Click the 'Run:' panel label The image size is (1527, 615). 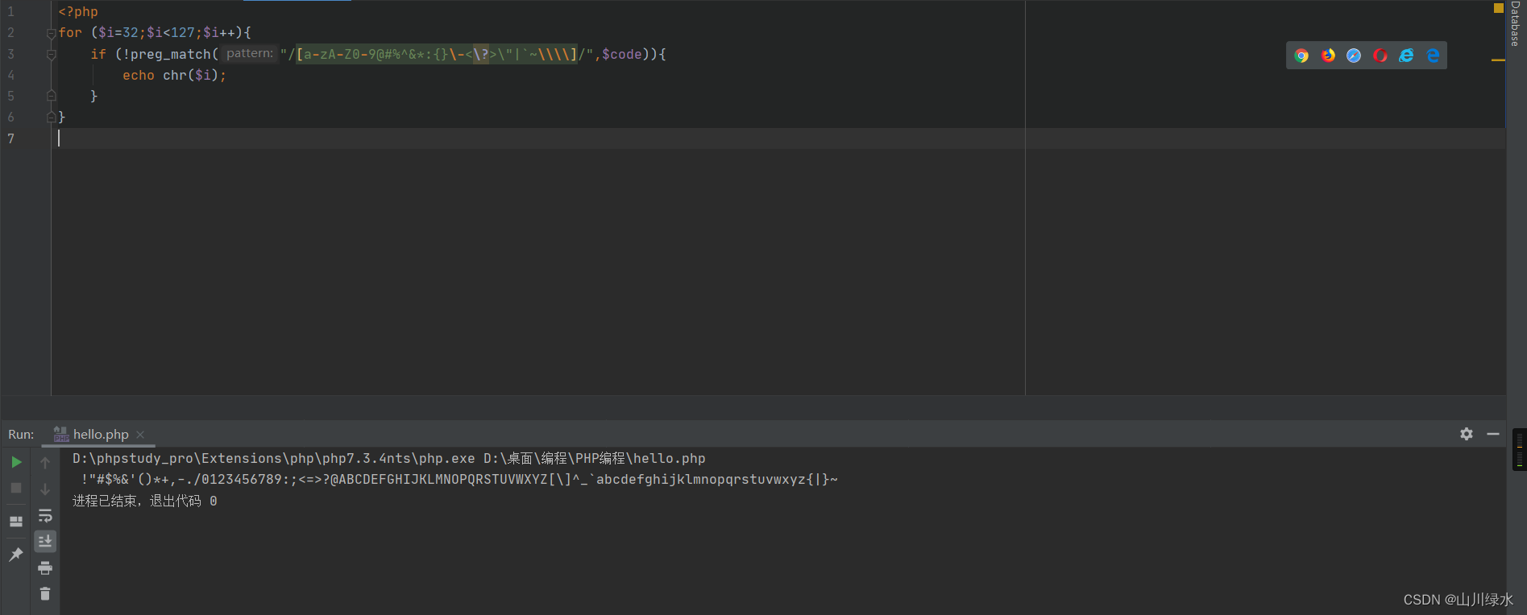point(21,434)
